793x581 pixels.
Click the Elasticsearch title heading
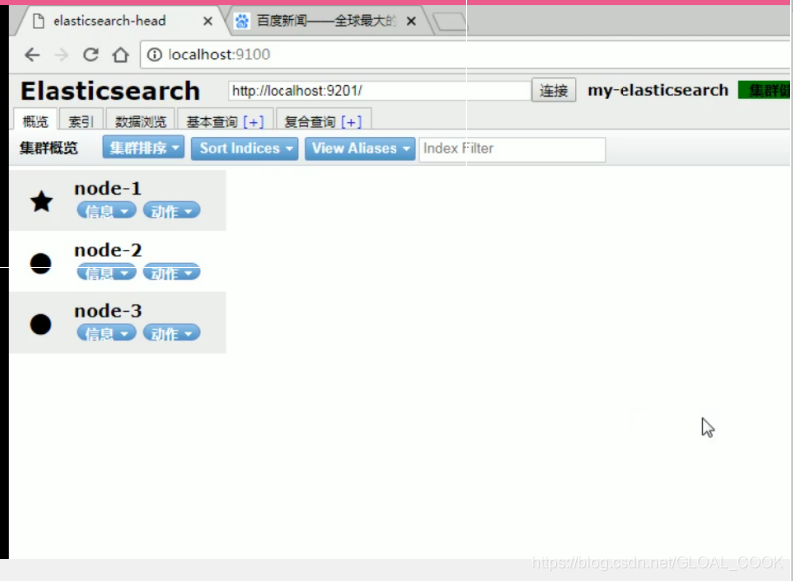point(110,91)
